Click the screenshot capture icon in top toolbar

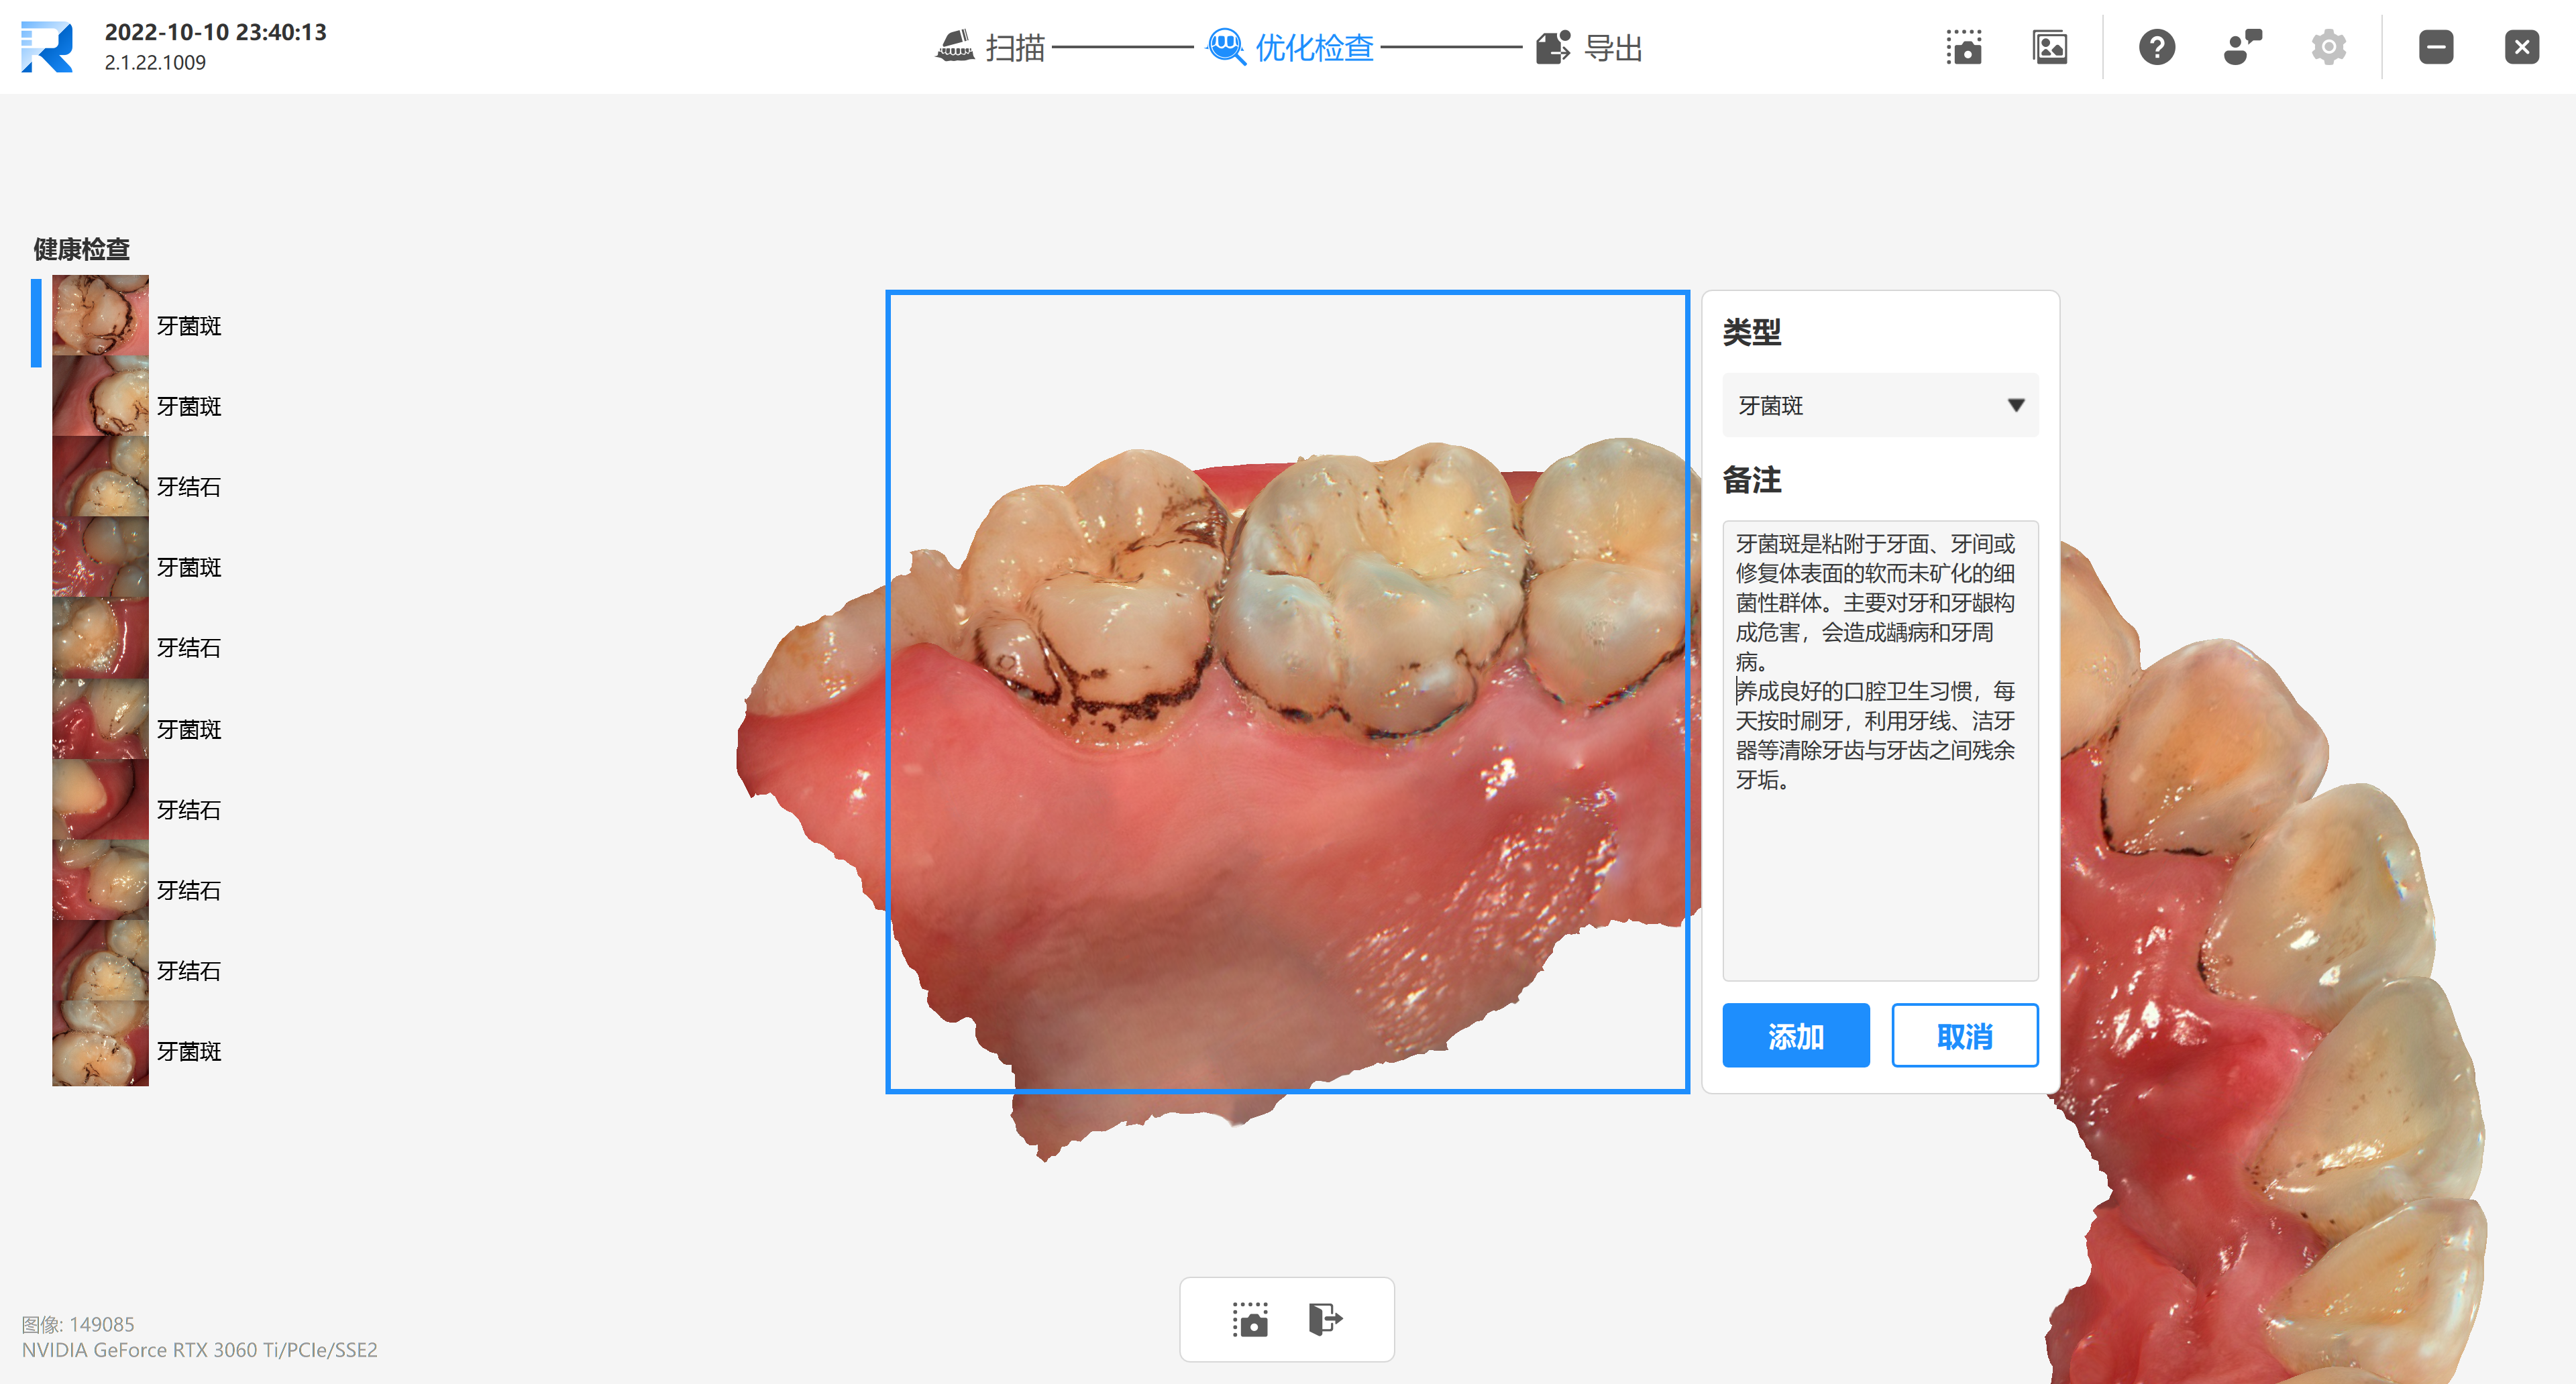point(1964,47)
